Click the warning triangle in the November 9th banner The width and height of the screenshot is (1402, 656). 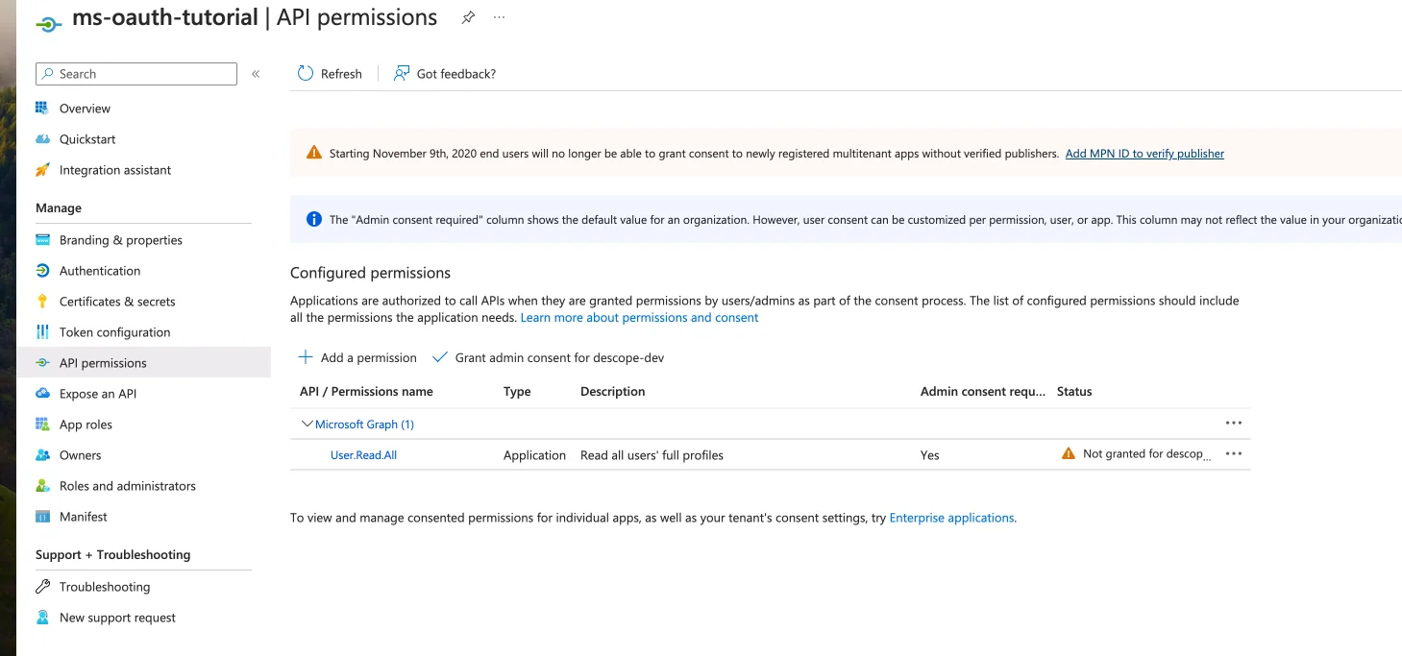point(314,153)
